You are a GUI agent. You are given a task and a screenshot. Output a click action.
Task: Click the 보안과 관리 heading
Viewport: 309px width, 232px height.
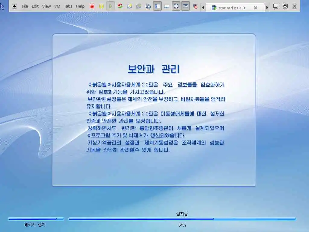(x=154, y=69)
